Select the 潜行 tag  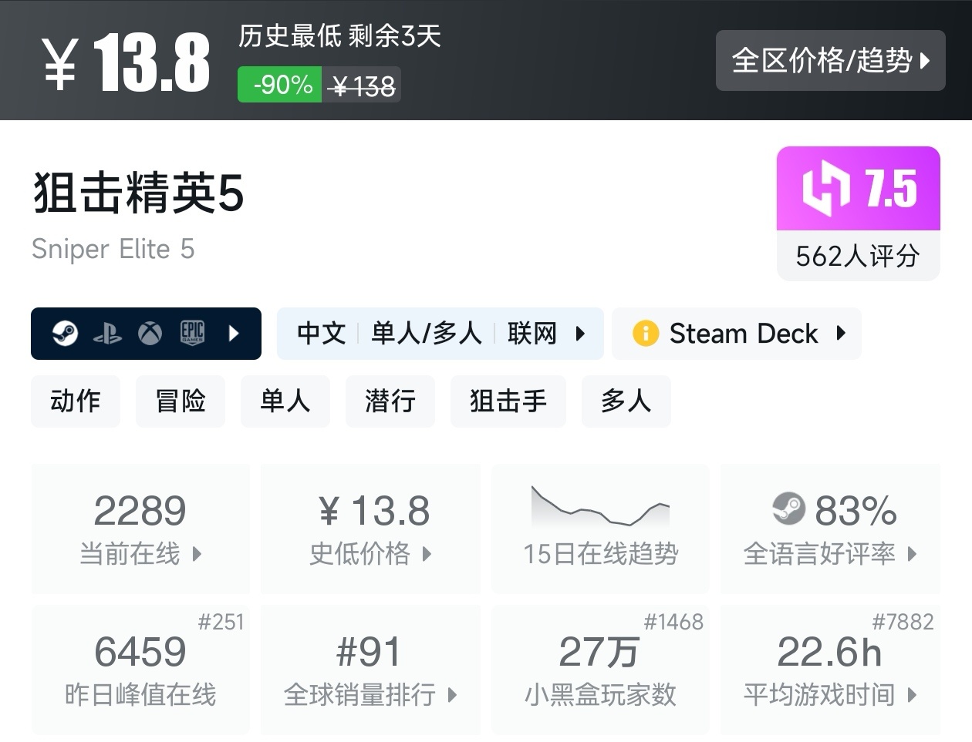point(390,401)
